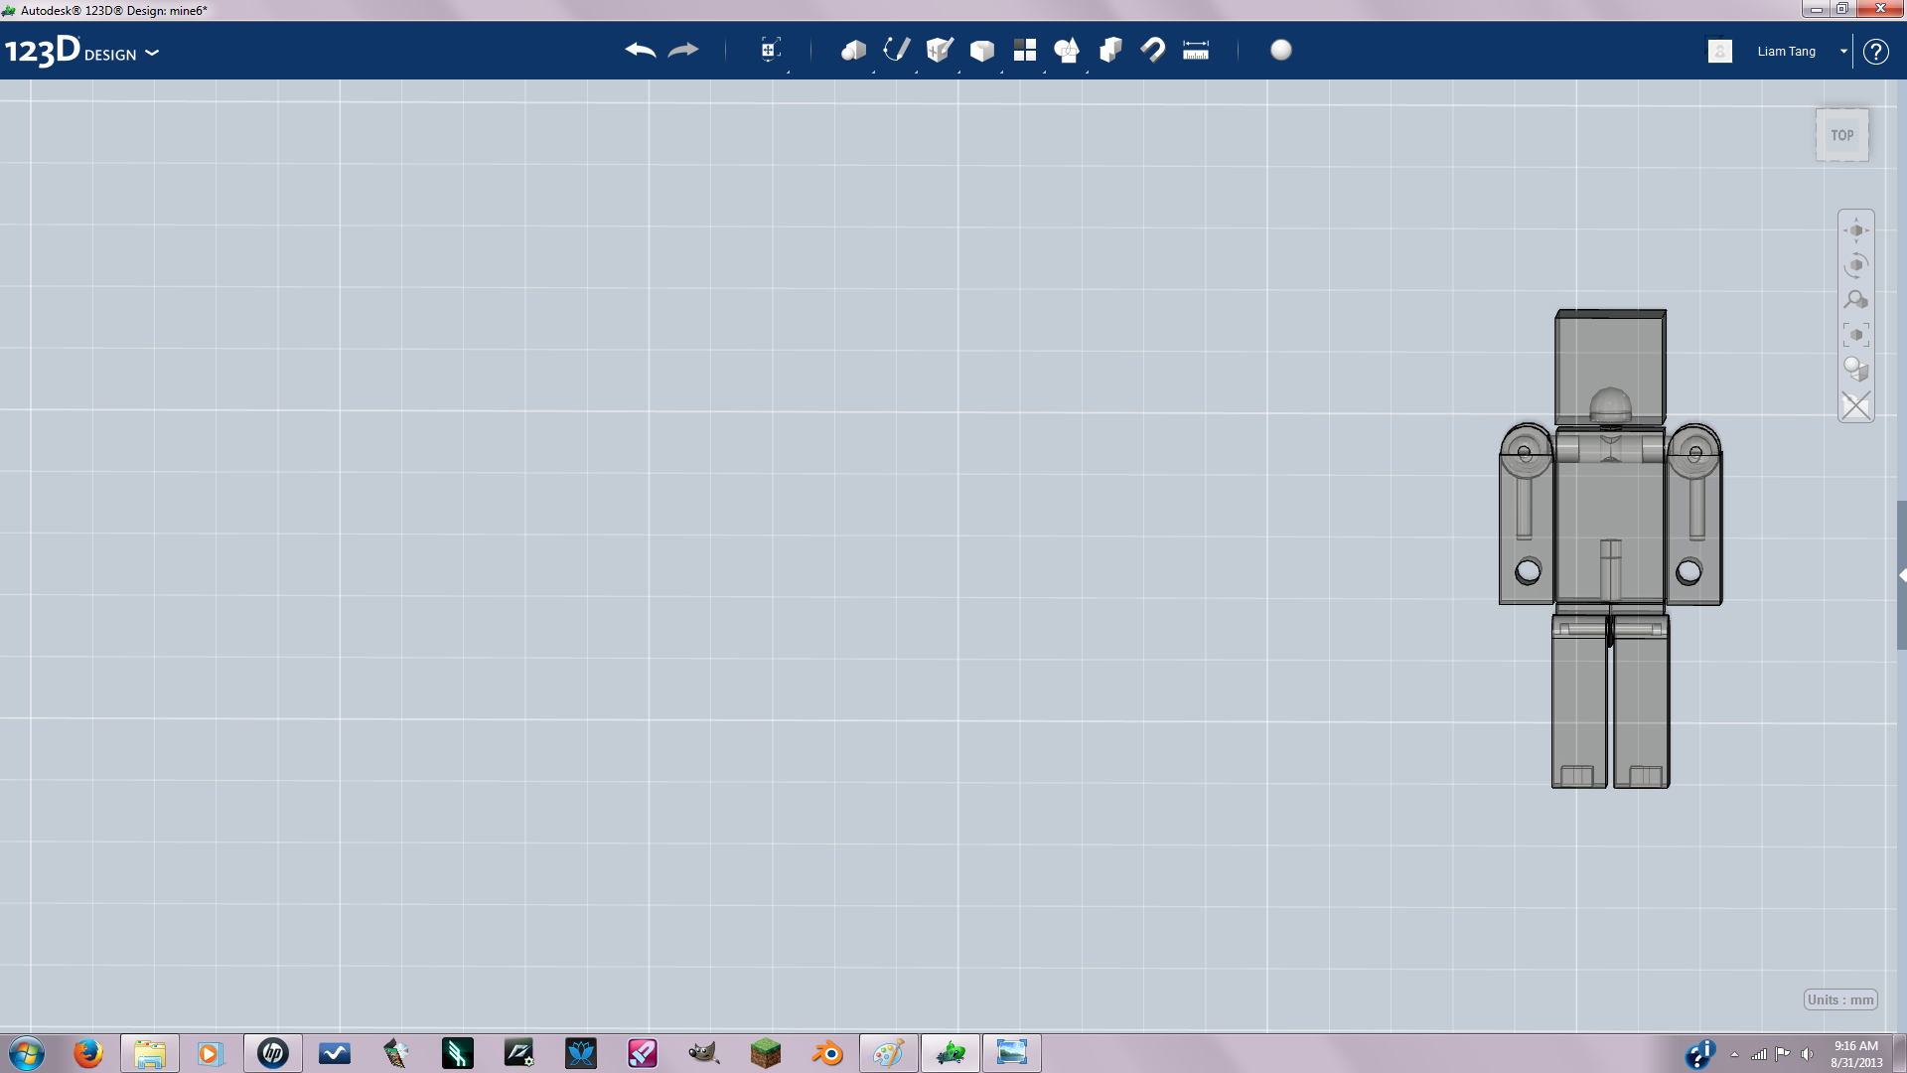Activate the Snap magnet tool
Image resolution: width=1907 pixels, height=1073 pixels.
click(1153, 50)
